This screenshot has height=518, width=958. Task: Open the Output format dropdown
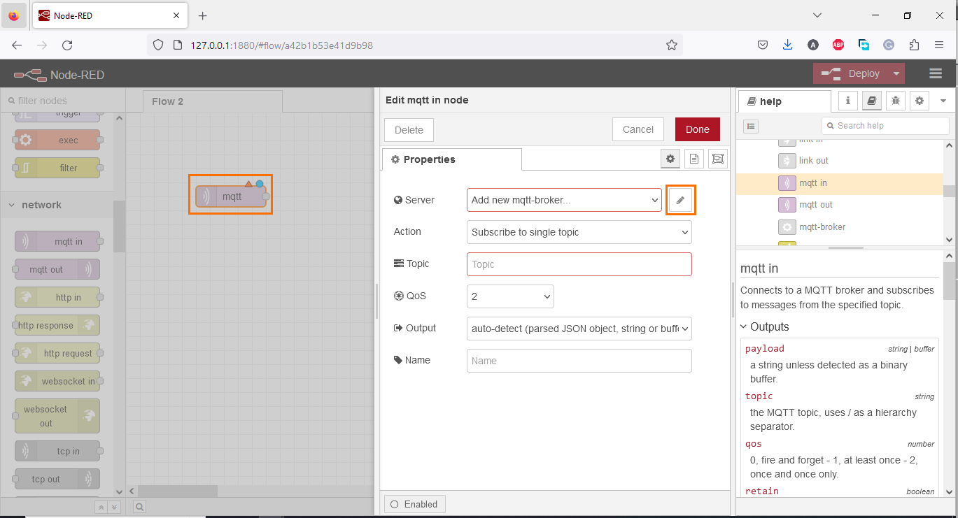click(x=579, y=329)
